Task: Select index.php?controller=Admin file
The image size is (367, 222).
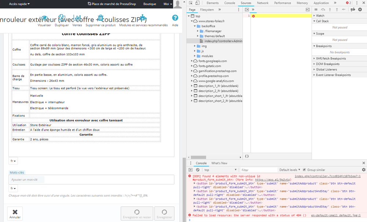Action: (x=223, y=41)
